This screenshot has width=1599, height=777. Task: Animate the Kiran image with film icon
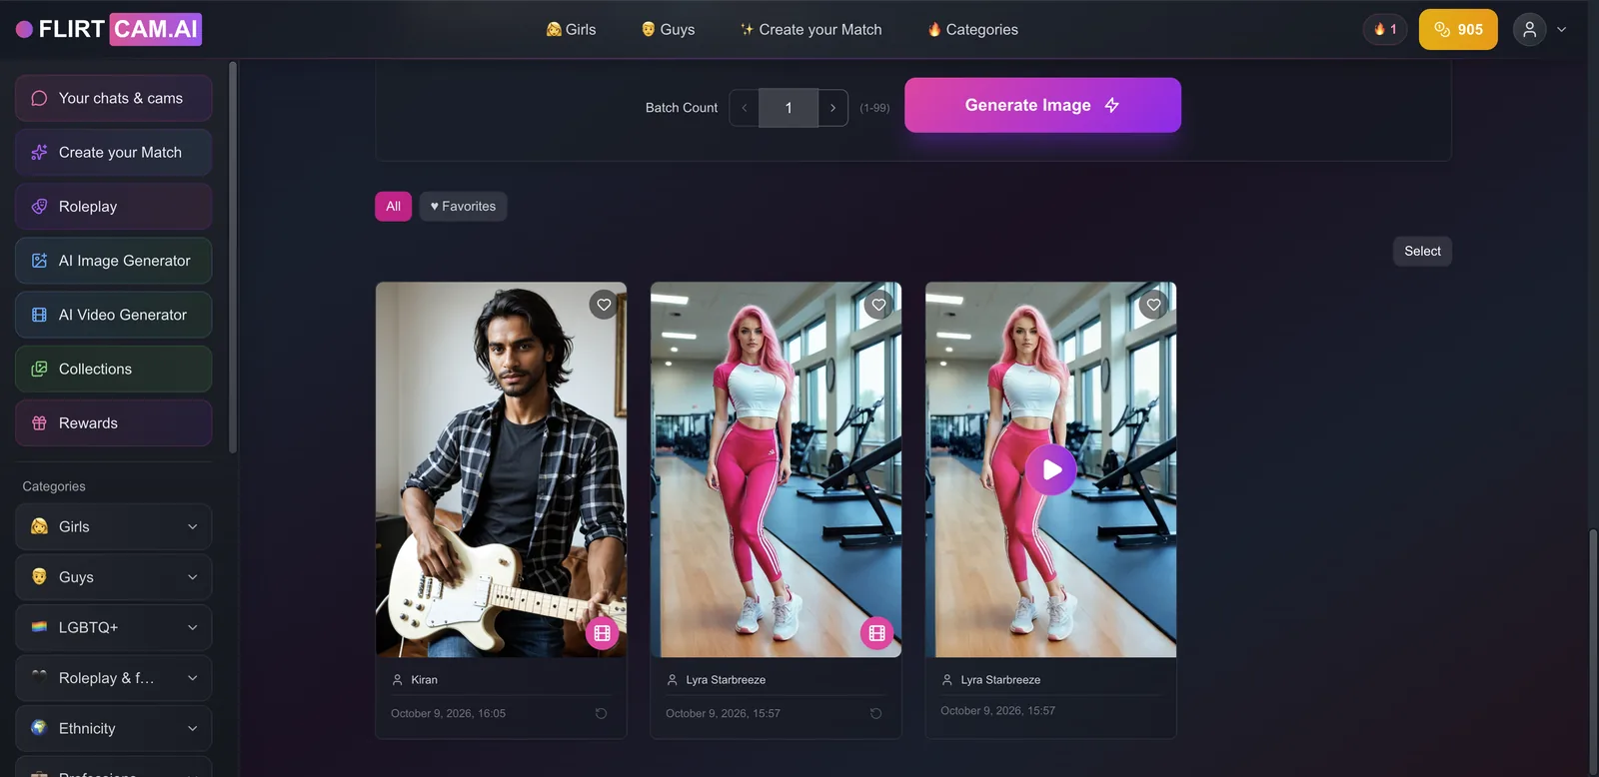click(602, 633)
